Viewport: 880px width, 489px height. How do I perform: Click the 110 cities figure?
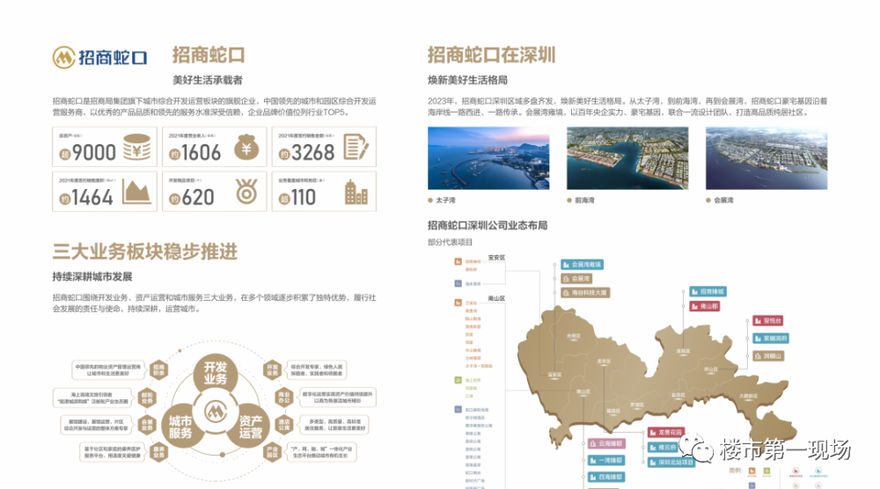coord(303,197)
